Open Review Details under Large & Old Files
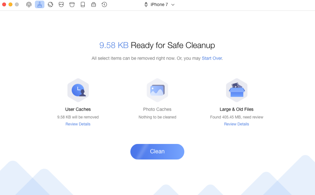The height and width of the screenshot is (195, 315). (x=237, y=124)
